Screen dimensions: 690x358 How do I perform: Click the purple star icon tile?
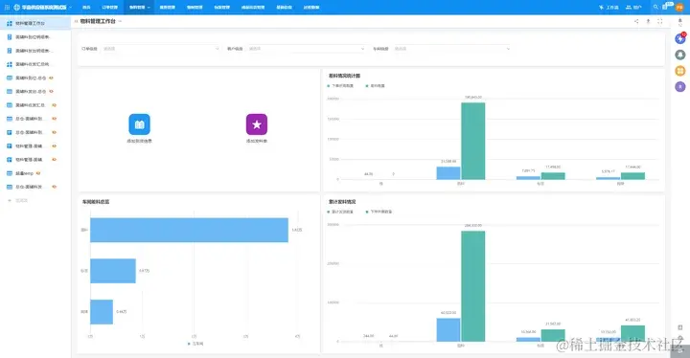257,124
